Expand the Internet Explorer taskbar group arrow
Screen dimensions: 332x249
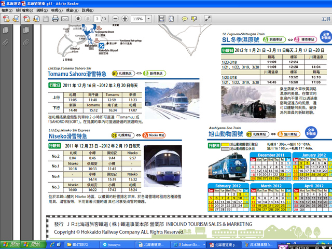tap(204, 245)
